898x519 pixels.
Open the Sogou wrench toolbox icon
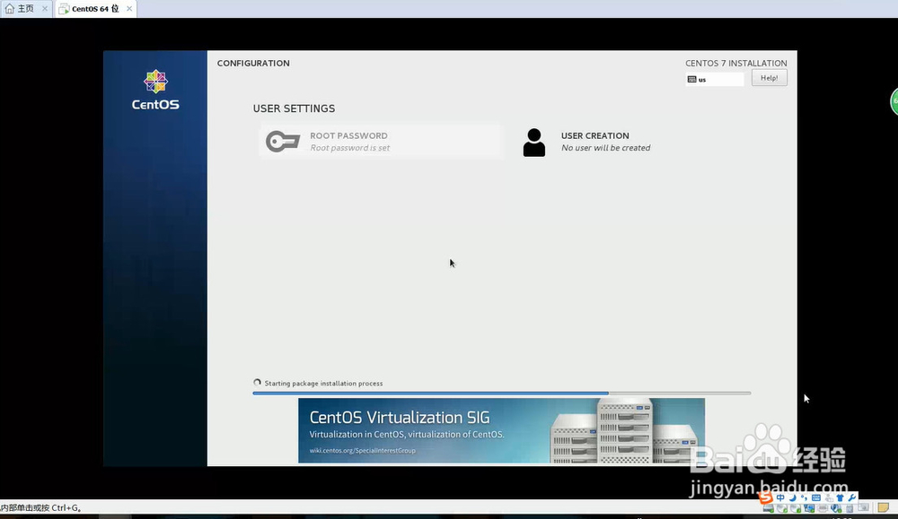[851, 497]
